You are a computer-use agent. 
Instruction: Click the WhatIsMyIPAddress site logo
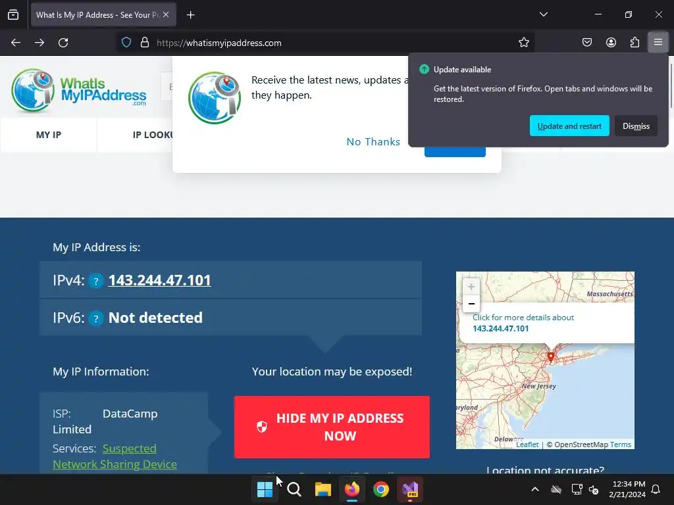pos(79,91)
